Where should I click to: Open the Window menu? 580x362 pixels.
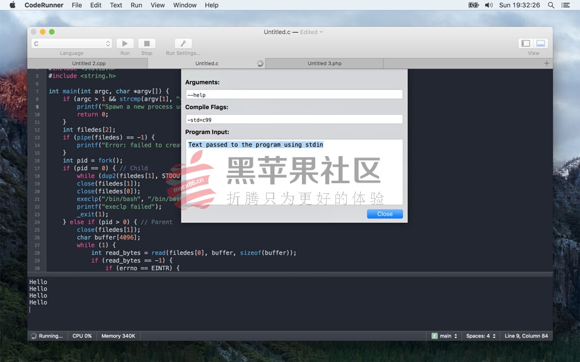[x=185, y=5]
